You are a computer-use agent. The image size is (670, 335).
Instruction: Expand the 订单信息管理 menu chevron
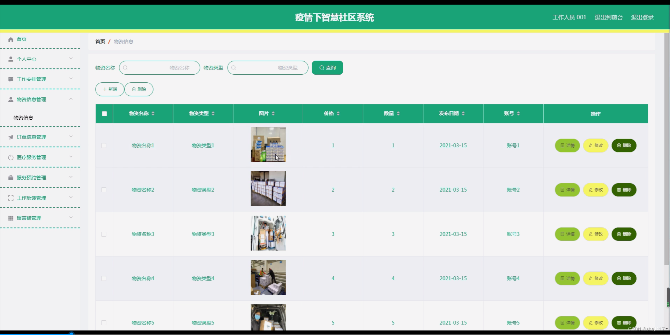click(71, 136)
